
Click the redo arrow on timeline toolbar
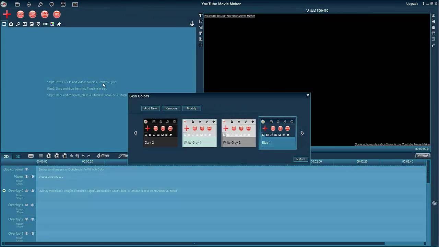[x=88, y=156]
